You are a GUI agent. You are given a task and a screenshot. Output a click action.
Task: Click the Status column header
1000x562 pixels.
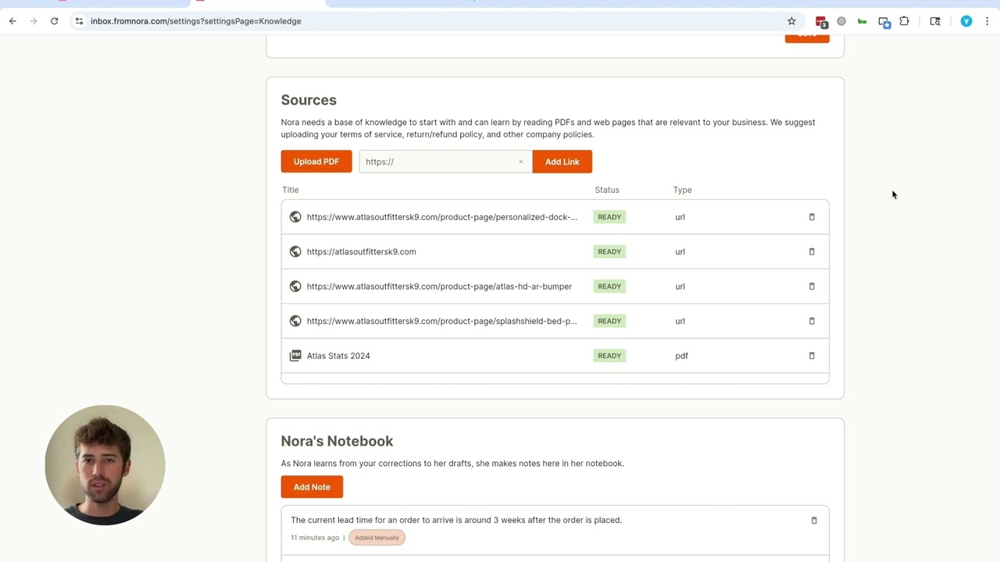tap(607, 190)
